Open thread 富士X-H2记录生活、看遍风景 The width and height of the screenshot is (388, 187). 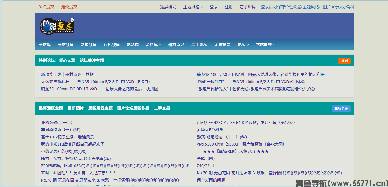pyautogui.click(x=67, y=137)
